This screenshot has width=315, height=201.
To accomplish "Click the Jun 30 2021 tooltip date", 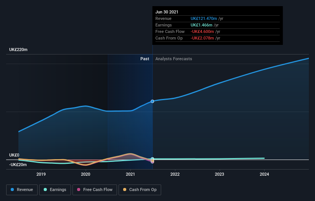I will 167,12.
